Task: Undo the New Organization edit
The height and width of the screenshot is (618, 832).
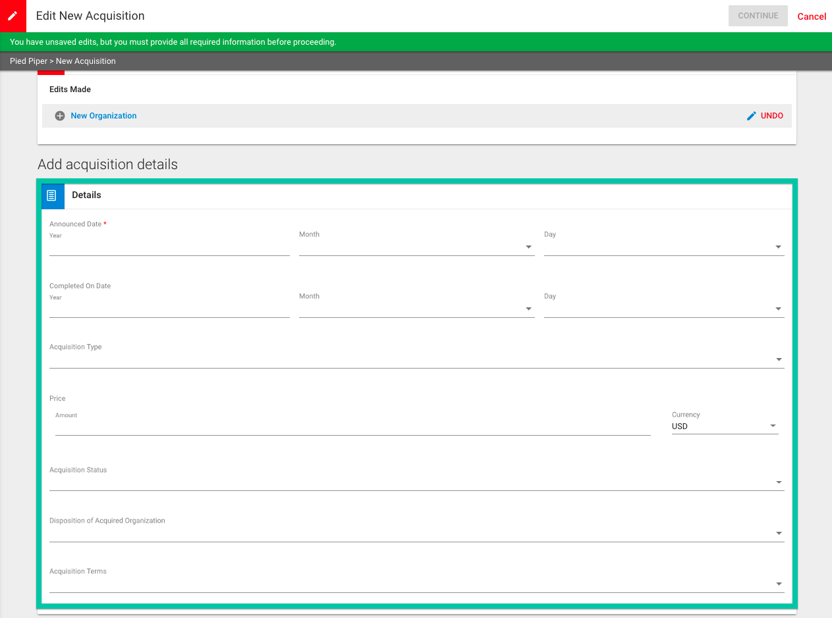Action: point(772,116)
